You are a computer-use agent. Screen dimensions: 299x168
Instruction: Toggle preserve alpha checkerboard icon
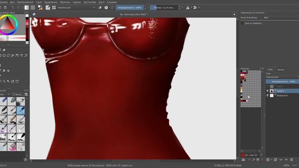[106, 7]
